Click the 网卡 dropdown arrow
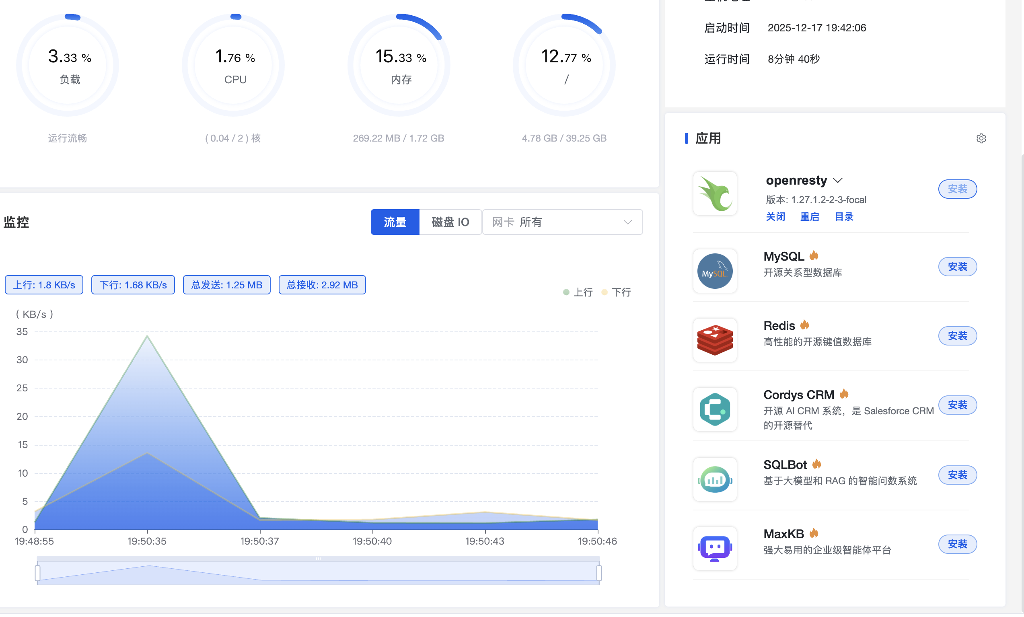Screen dimensions: 1024x617 point(627,222)
